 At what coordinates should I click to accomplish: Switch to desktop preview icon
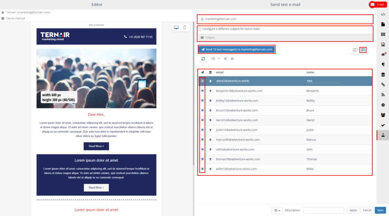(176, 27)
